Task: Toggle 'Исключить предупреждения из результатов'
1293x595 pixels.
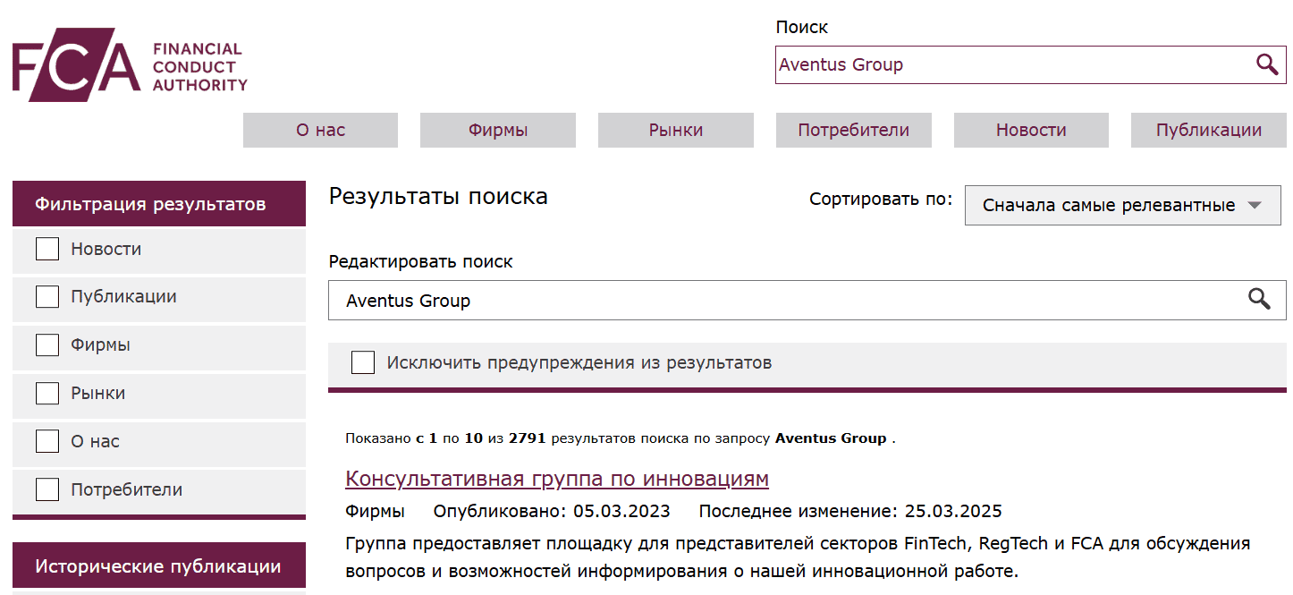Action: point(362,361)
